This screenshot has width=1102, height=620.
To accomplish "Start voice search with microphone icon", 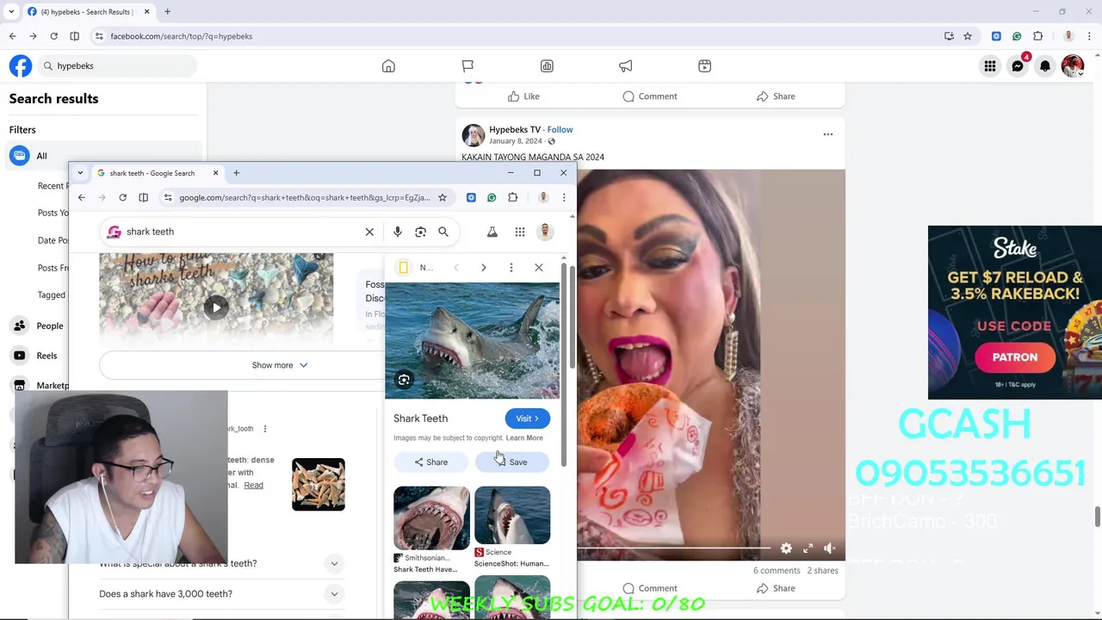I will pos(398,232).
